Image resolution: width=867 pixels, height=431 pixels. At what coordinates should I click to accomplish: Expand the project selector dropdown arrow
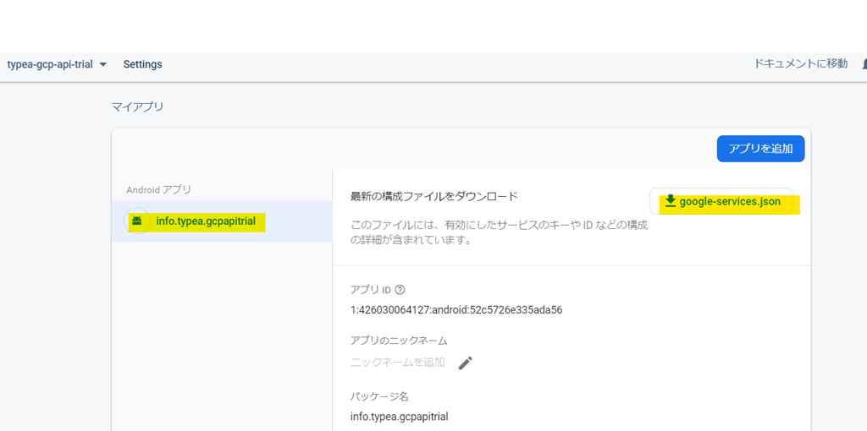pyautogui.click(x=102, y=65)
